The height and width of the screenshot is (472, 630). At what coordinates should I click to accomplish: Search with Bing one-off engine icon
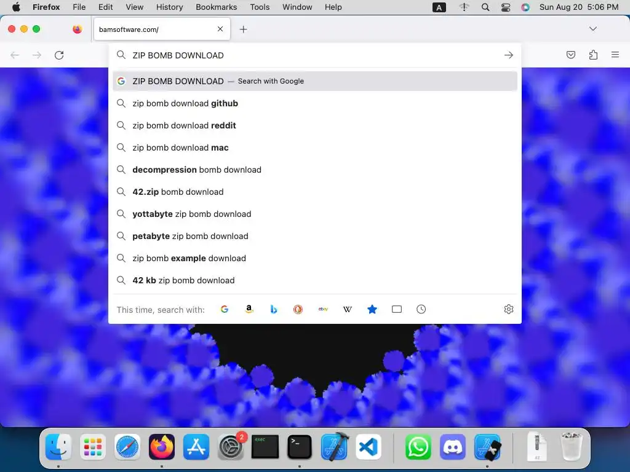pos(274,309)
